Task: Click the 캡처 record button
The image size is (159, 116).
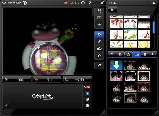Action: pos(47,80)
